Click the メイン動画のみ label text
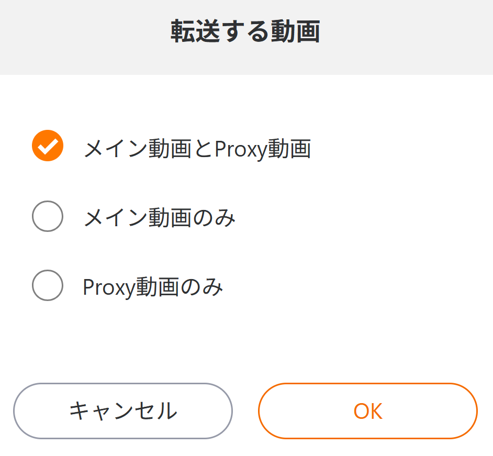Screen dimensions: 493x456 [x=159, y=218]
